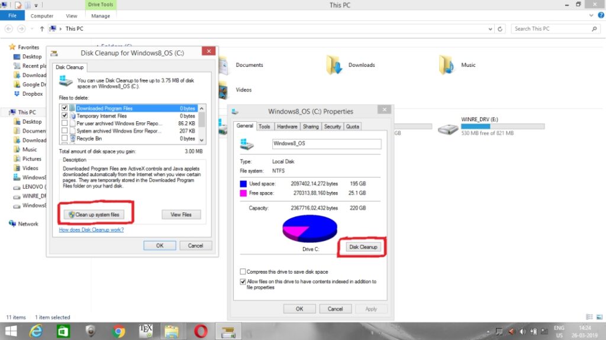Expand the ribbon chevron
Viewport: 606px width, 340px height.
point(591,15)
